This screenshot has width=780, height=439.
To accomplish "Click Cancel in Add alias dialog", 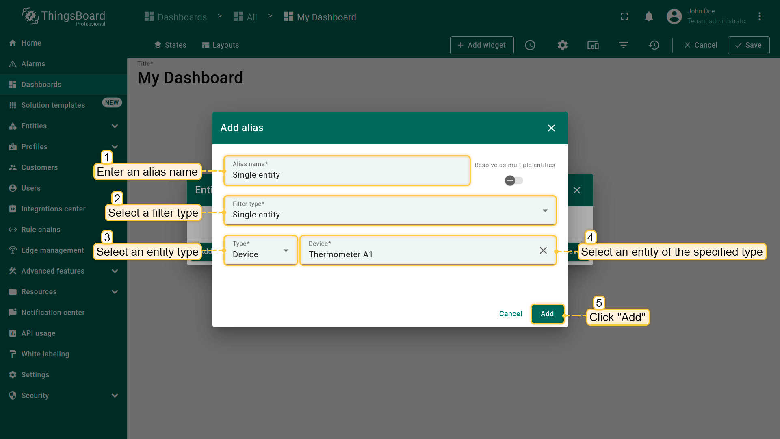I will click(510, 314).
